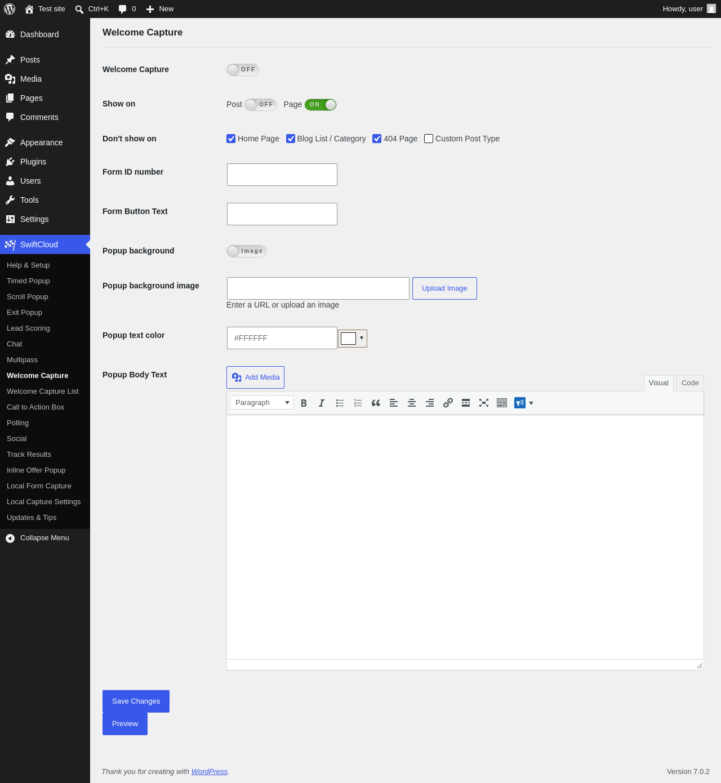Viewport: 721px width, 783px height.
Task: Open the SwiftCloud menu item
Action: [45, 244]
